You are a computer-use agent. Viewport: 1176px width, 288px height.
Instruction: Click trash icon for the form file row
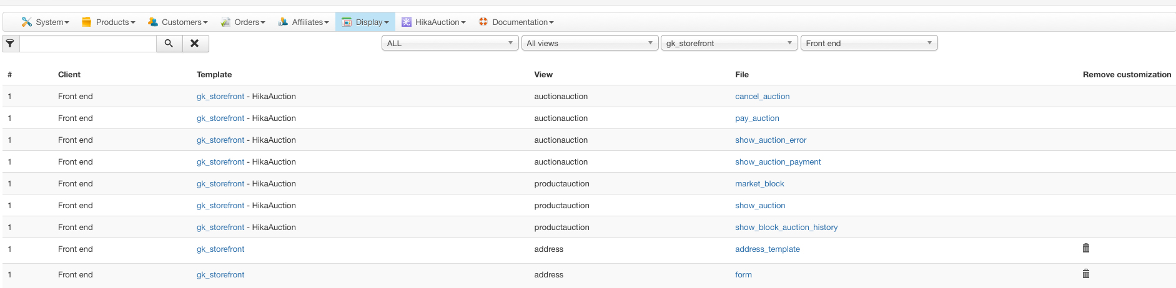1086,274
